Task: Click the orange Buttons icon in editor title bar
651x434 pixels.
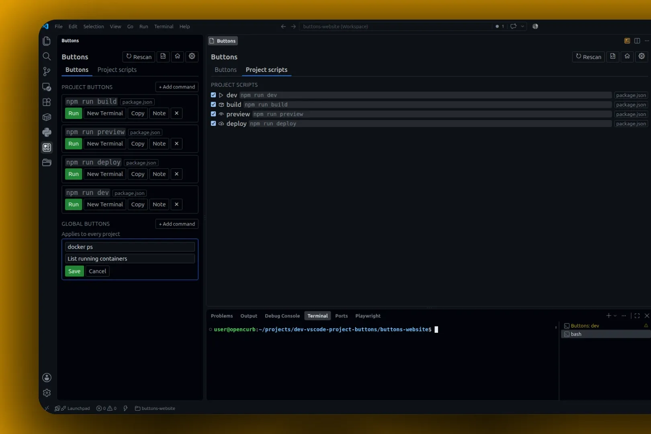Action: click(627, 41)
